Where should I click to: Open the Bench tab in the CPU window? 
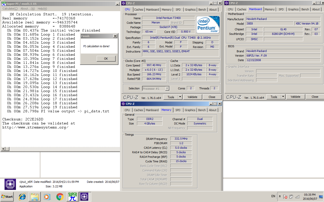click(202, 10)
